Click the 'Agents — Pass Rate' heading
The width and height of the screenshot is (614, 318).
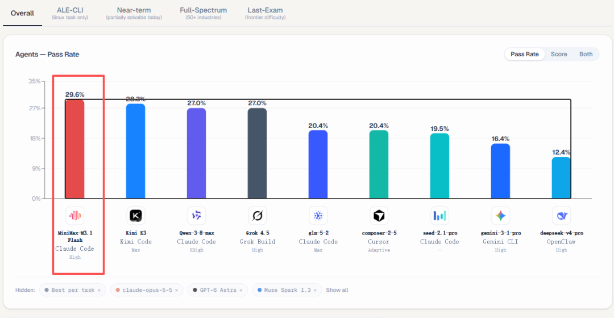pos(47,55)
